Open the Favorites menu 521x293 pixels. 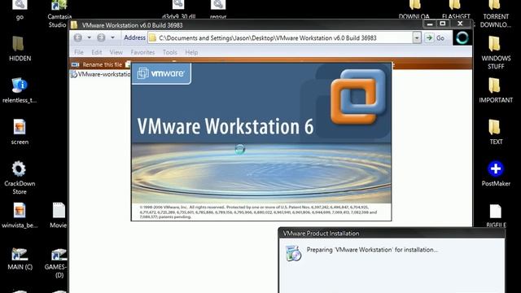coord(142,52)
